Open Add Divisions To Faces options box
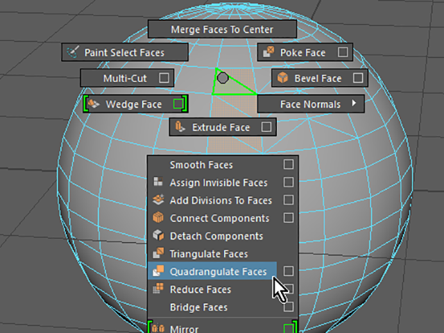Screen dimensions: 444x333 pyautogui.click(x=289, y=200)
